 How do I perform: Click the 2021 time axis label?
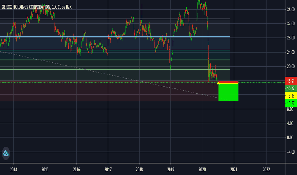coord(234,170)
